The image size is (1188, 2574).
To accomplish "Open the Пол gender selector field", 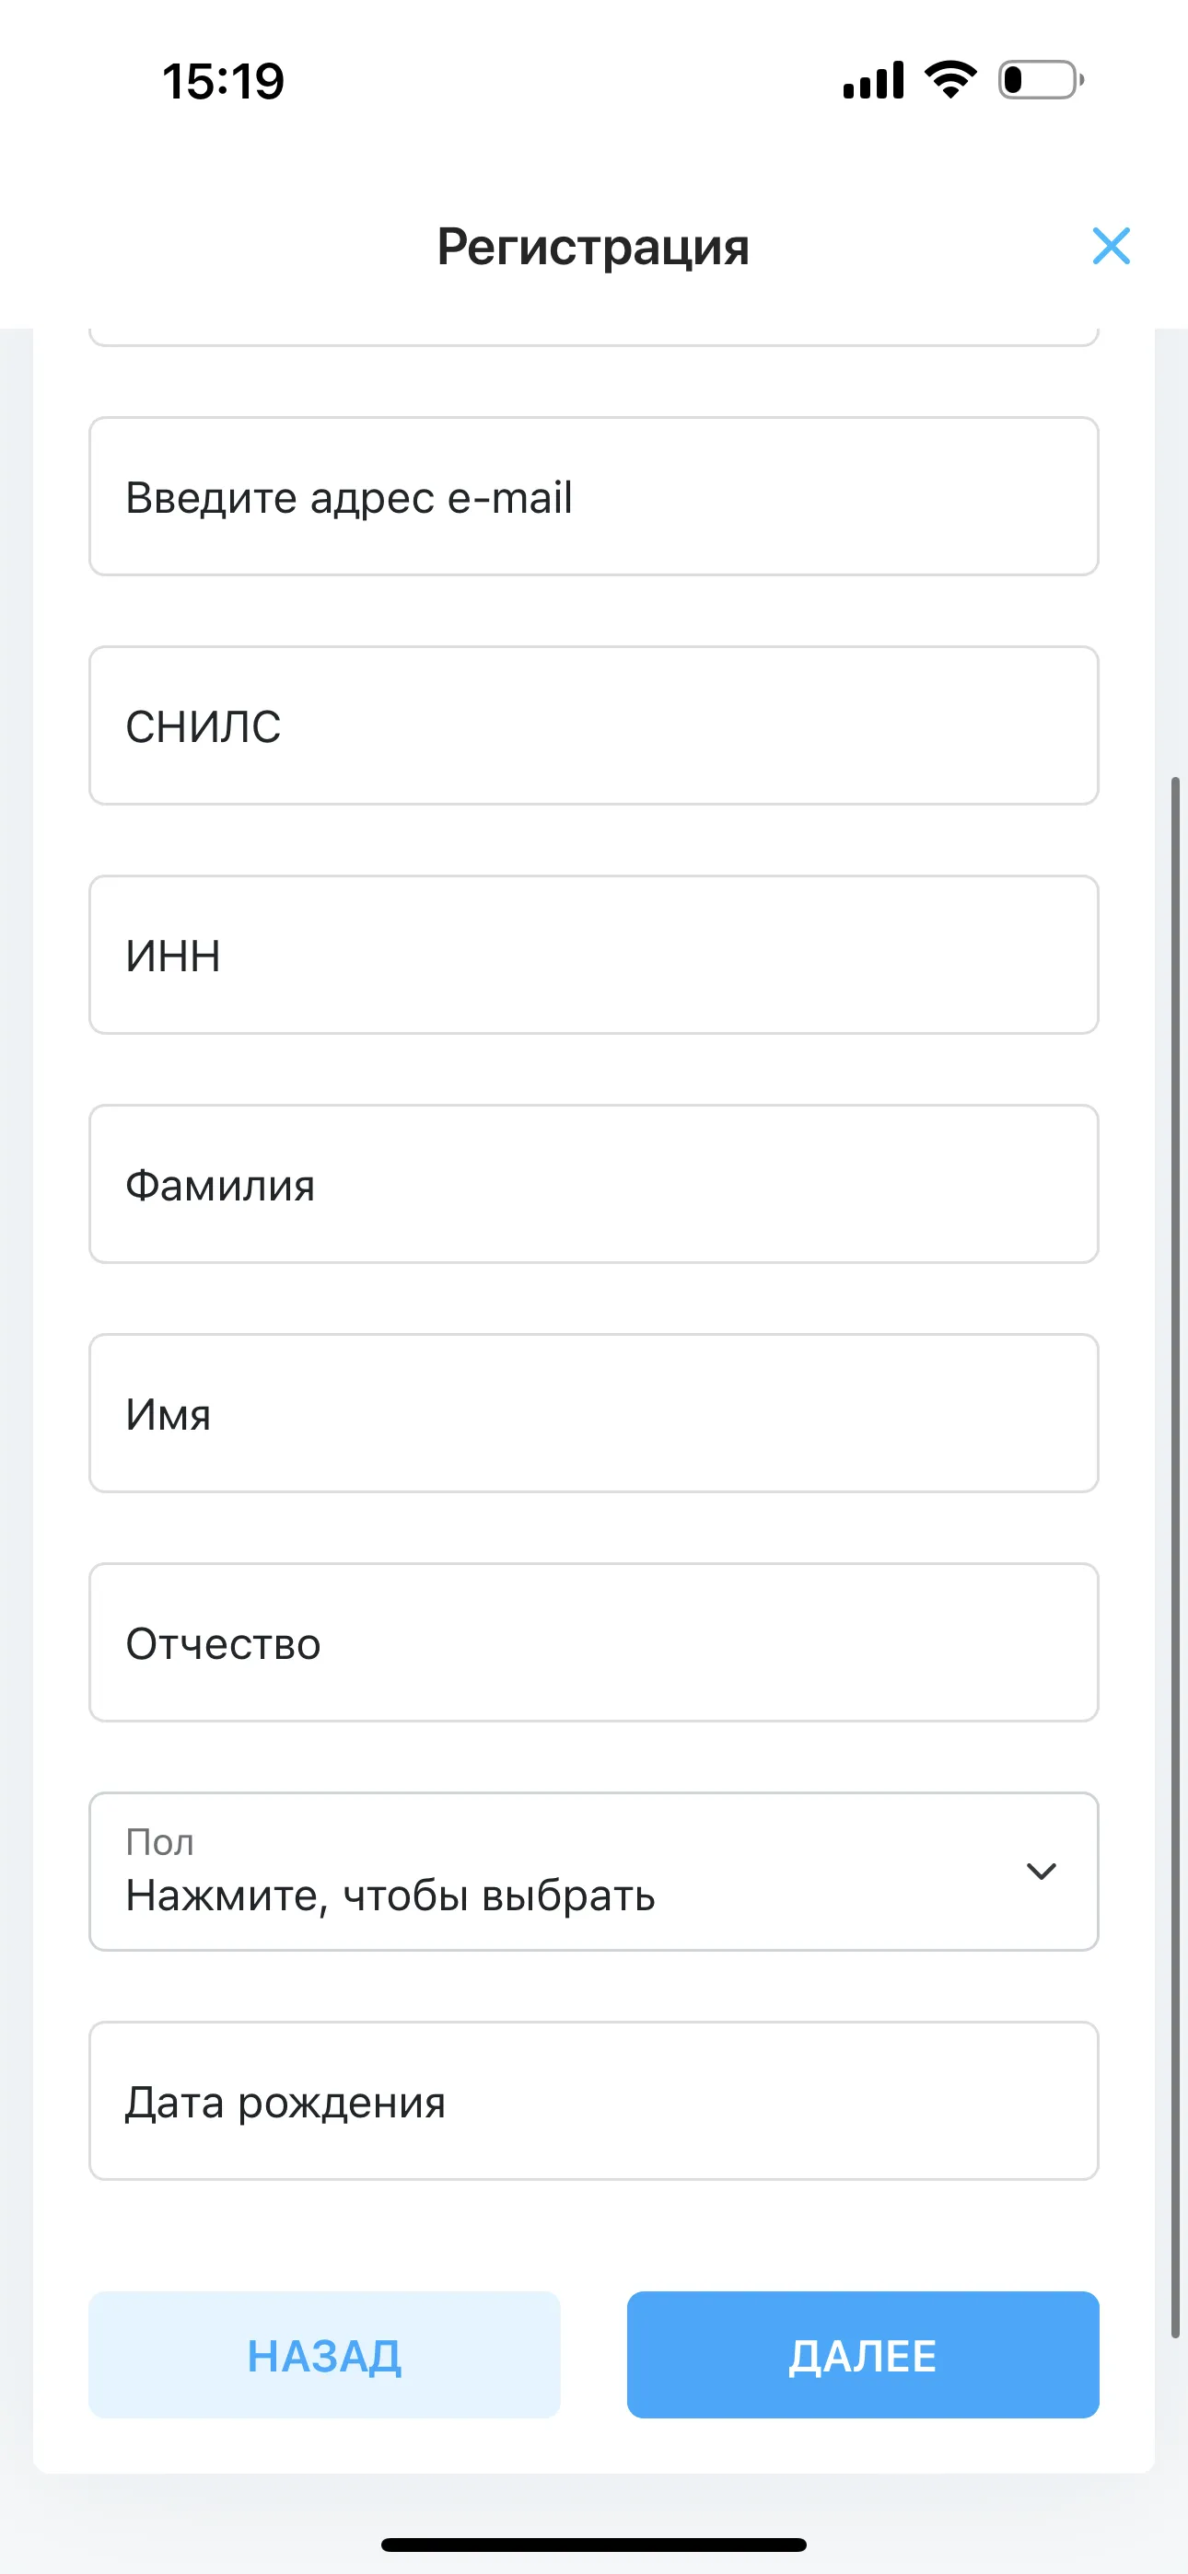I will click(594, 1871).
